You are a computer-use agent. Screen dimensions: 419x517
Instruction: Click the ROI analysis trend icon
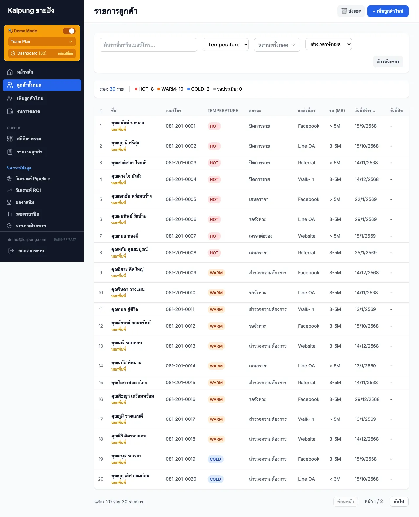pyautogui.click(x=9, y=190)
